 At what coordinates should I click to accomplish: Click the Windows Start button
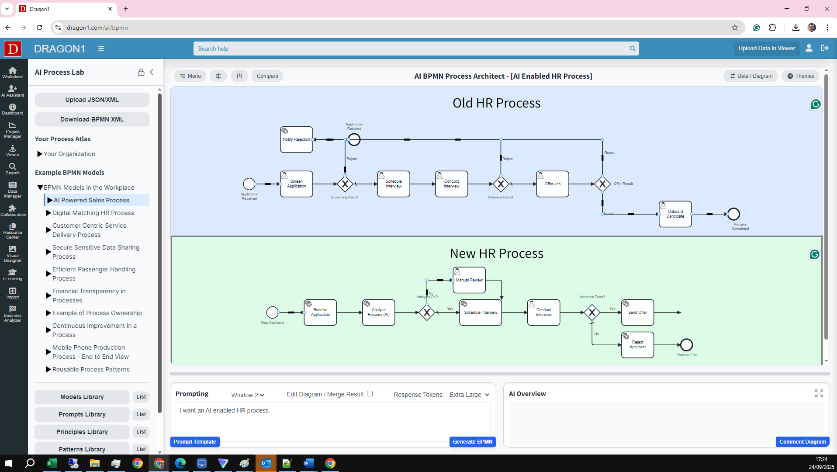pyautogui.click(x=9, y=463)
